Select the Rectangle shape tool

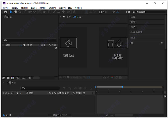(40, 12)
